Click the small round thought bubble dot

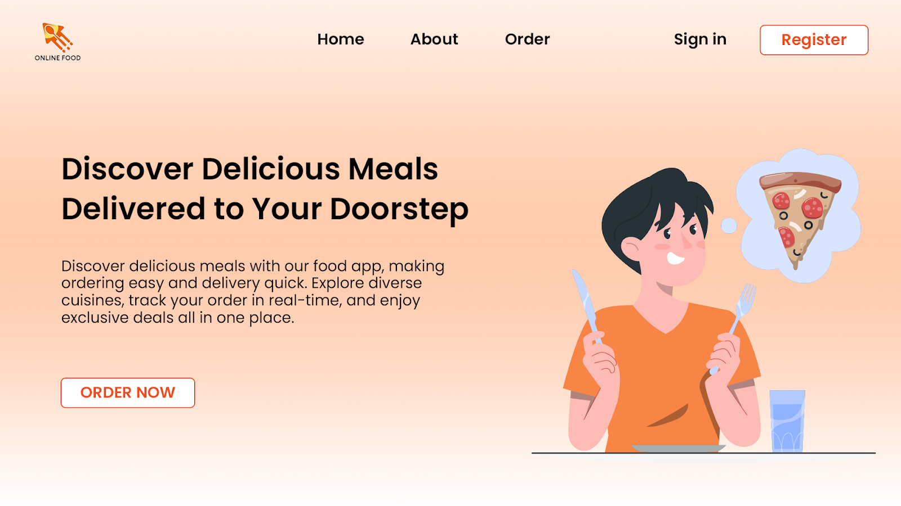click(729, 225)
